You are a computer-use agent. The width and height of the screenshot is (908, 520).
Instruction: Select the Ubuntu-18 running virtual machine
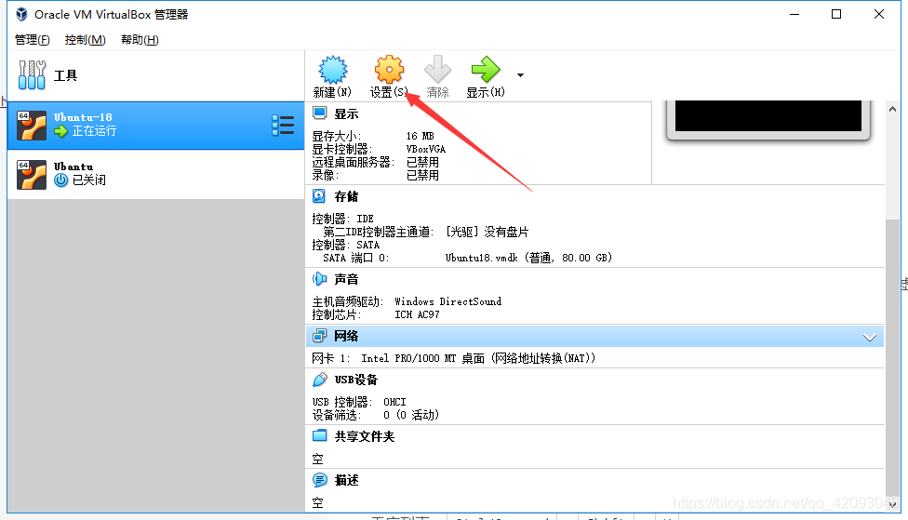pyautogui.click(x=155, y=125)
